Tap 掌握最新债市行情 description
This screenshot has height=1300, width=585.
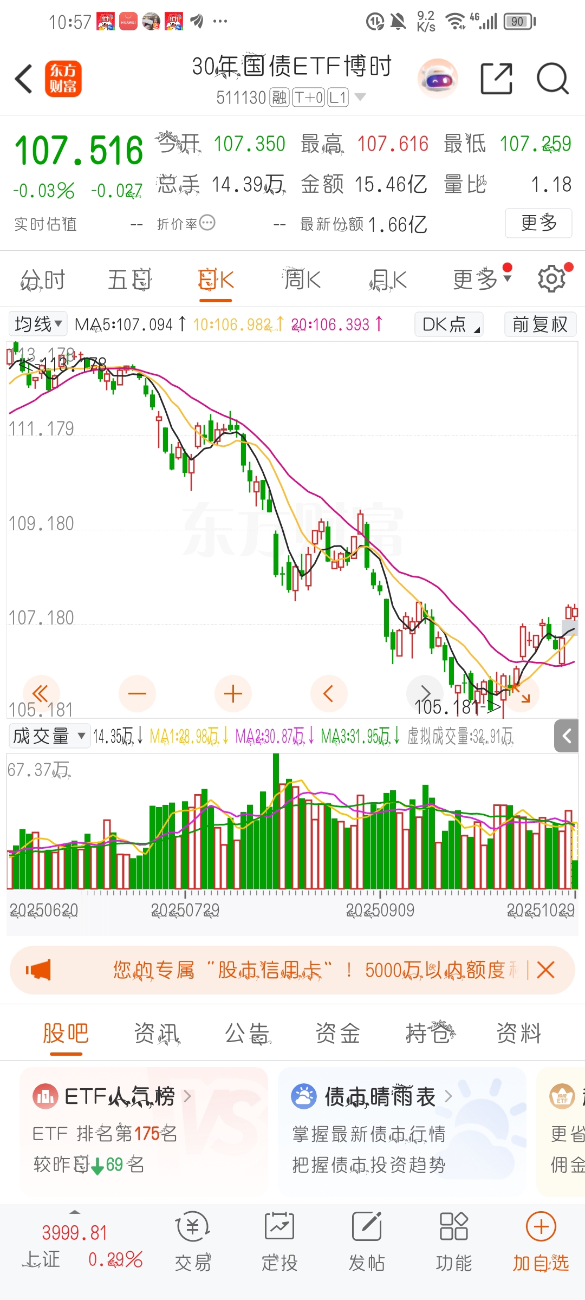369,1134
